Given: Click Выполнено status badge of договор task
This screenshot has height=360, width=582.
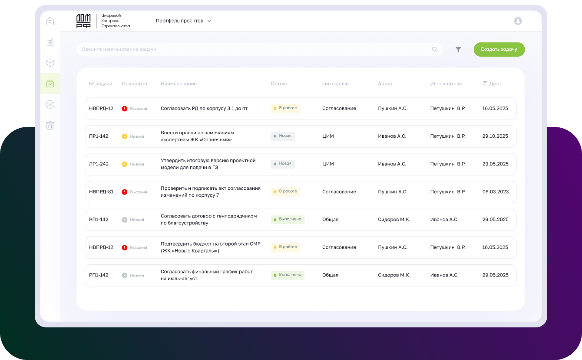Looking at the screenshot, I should 287,220.
